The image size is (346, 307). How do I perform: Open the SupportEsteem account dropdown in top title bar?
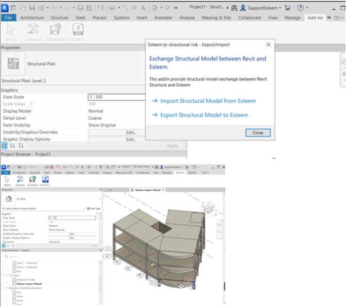(262, 8)
